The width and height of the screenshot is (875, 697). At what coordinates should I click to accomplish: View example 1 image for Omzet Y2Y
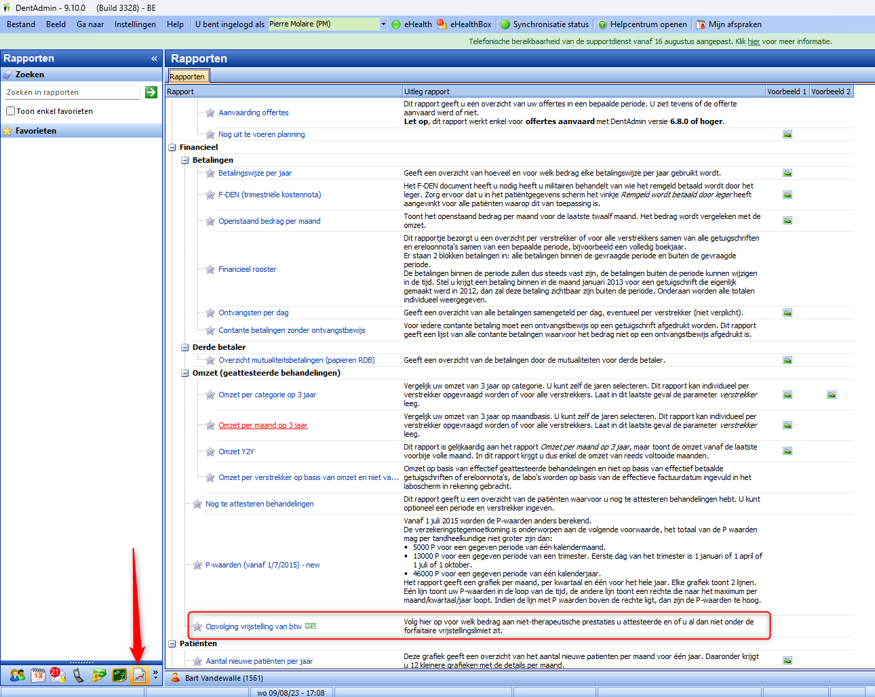coord(787,451)
